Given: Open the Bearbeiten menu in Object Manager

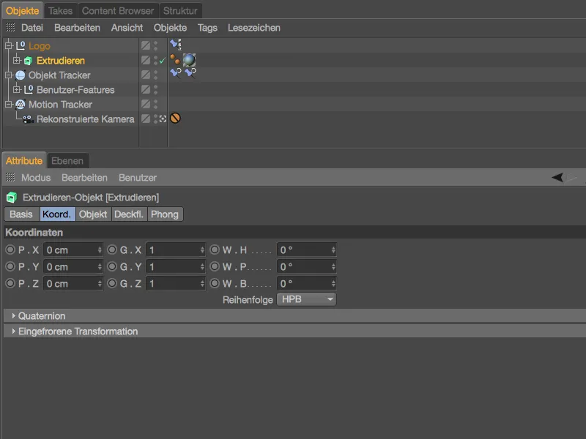Looking at the screenshot, I should coord(77,28).
